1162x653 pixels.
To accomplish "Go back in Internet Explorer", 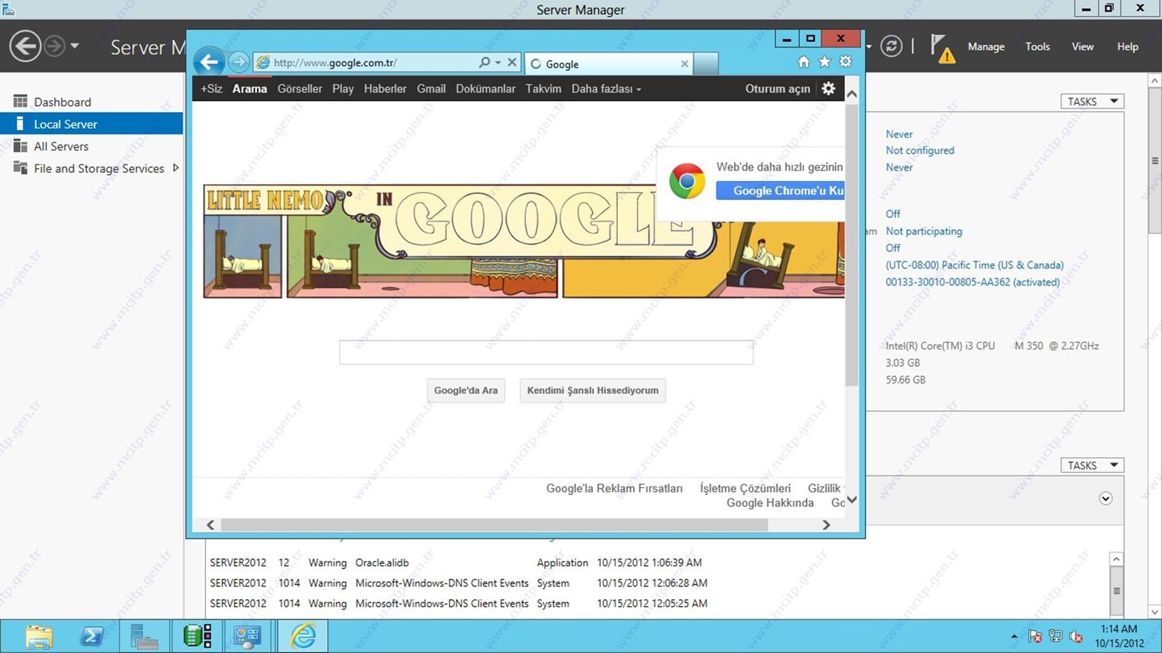I will click(209, 62).
